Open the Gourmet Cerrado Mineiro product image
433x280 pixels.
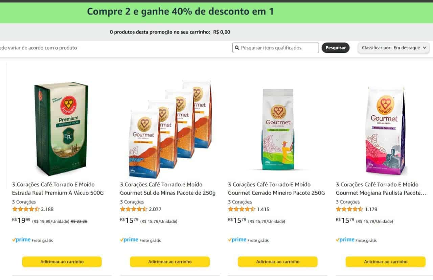click(x=278, y=130)
